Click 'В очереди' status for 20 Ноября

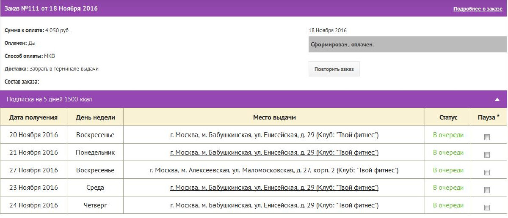coord(448,135)
